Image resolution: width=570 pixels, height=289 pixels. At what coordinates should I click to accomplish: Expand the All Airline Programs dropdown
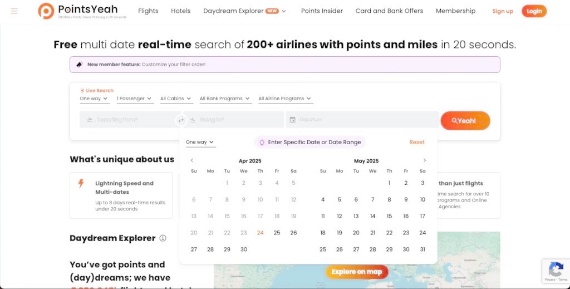[x=285, y=99]
